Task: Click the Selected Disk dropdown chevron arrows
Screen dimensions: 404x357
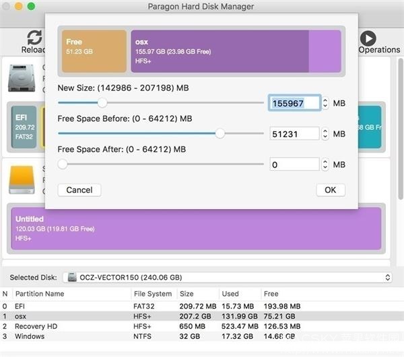Action: pos(387,277)
